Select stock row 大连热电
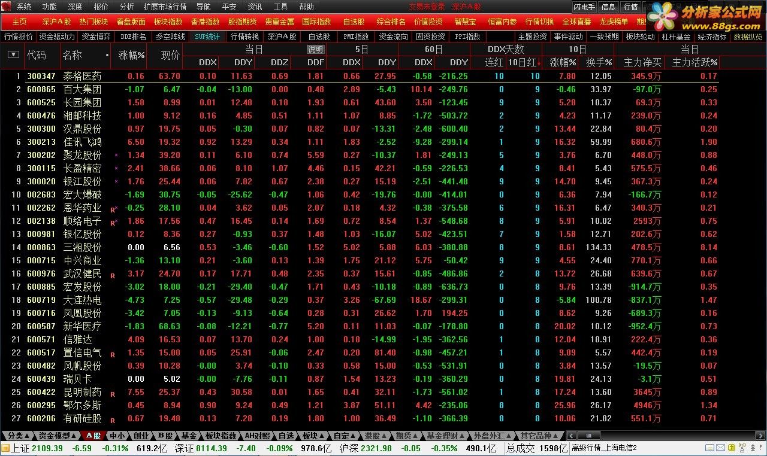 coord(360,300)
